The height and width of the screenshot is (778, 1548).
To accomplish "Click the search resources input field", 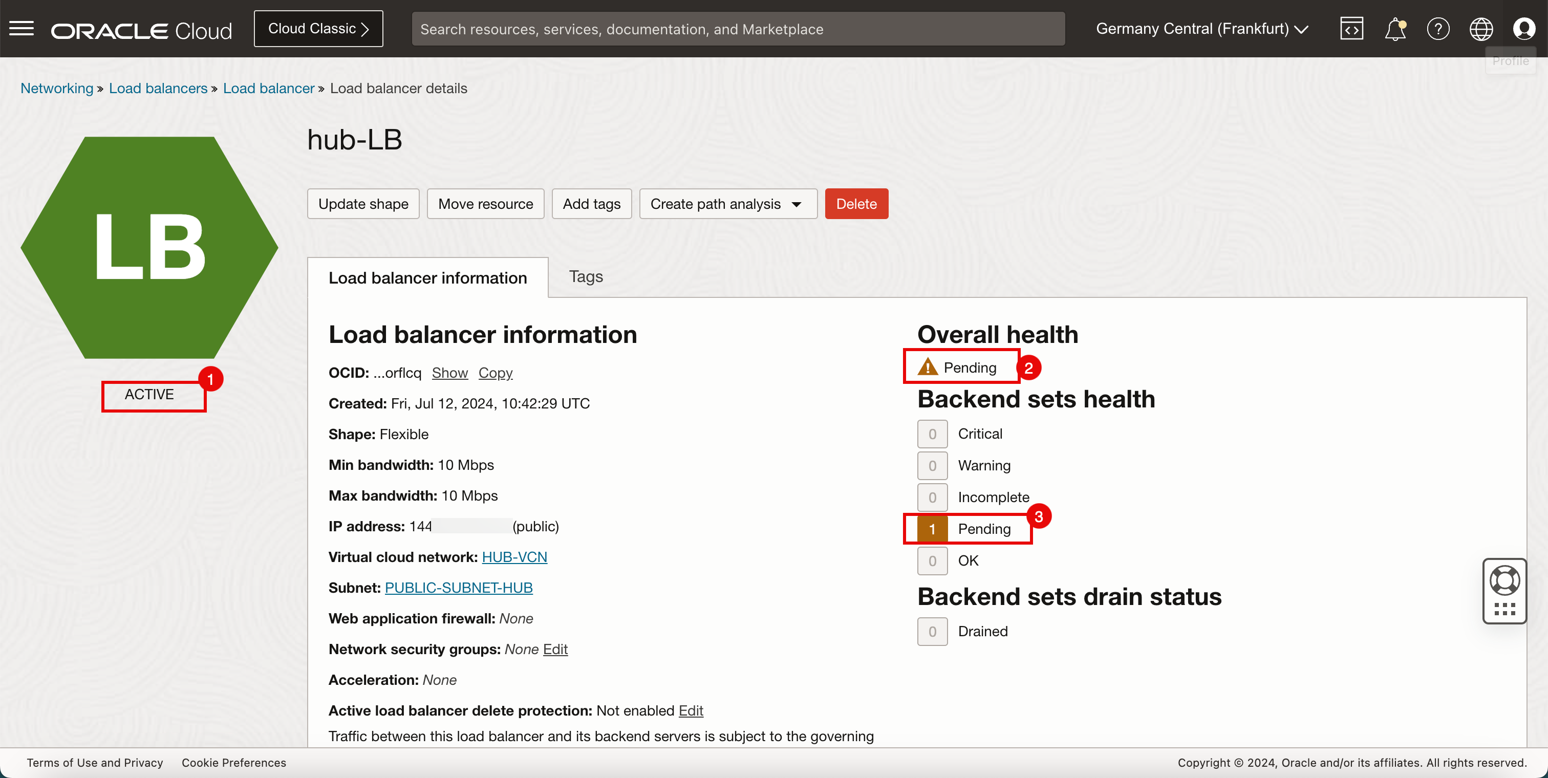I will 738,29.
